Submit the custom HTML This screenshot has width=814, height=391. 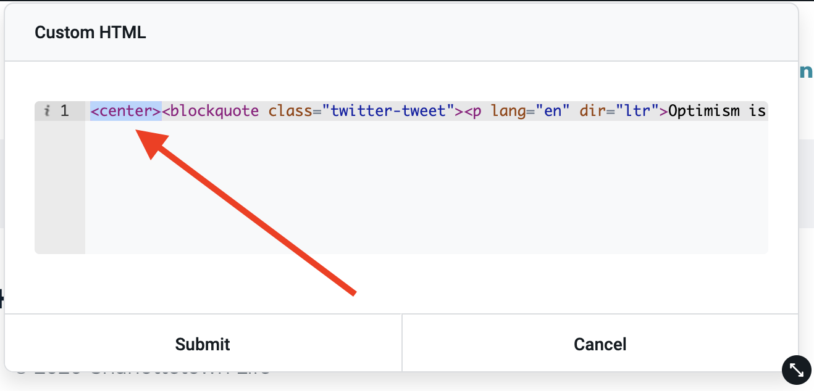tap(203, 344)
